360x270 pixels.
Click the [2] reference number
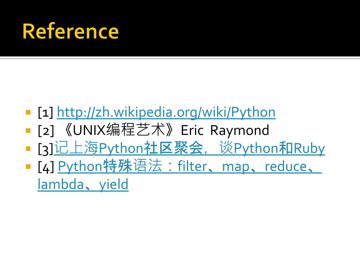point(46,131)
